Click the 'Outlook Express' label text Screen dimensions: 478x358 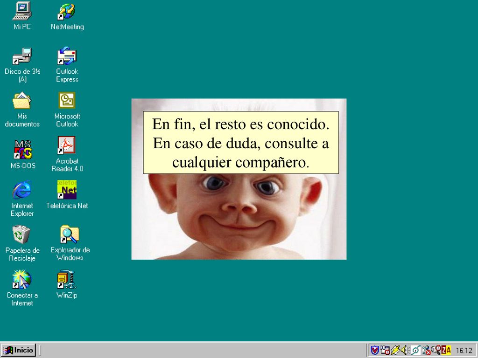67,76
